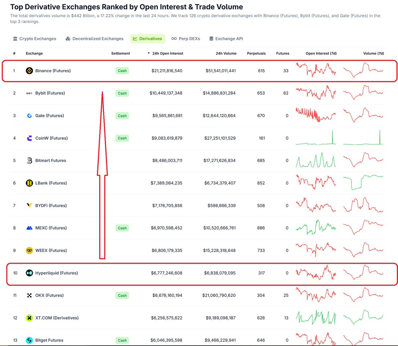
Task: Click the CoinW (Futures) logo icon
Action: (x=29, y=138)
